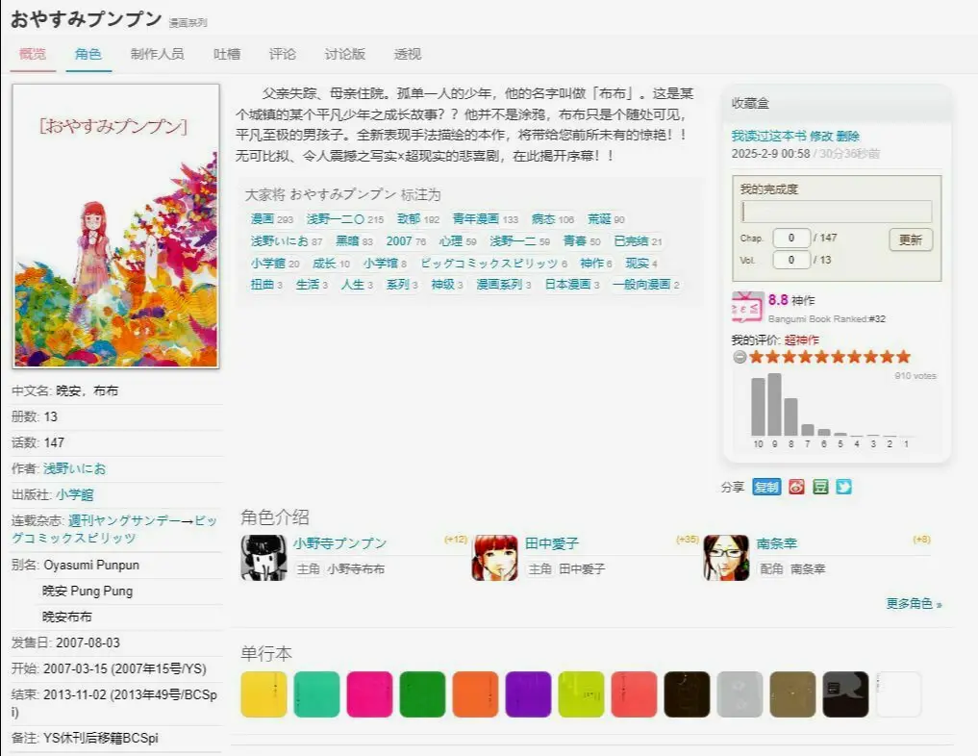This screenshot has width=978, height=756.
Task: Rate with the fifth orange star
Action: tap(822, 357)
